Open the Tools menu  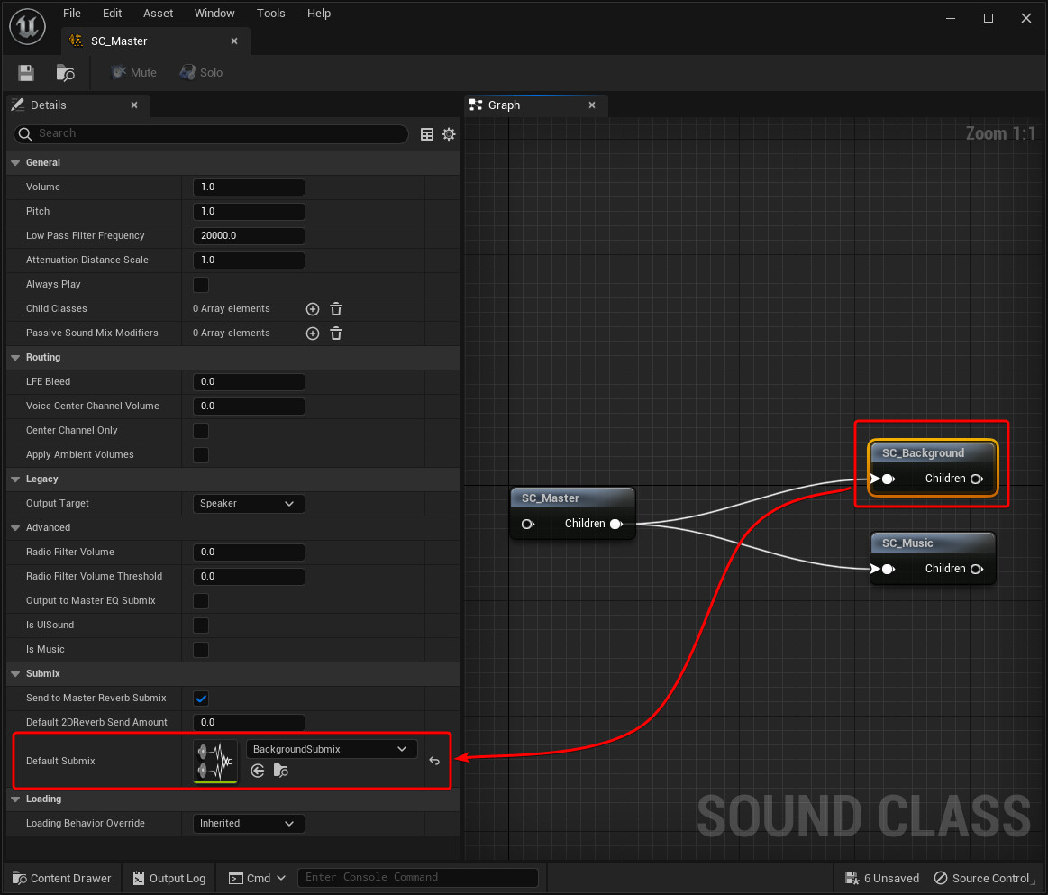[x=270, y=13]
